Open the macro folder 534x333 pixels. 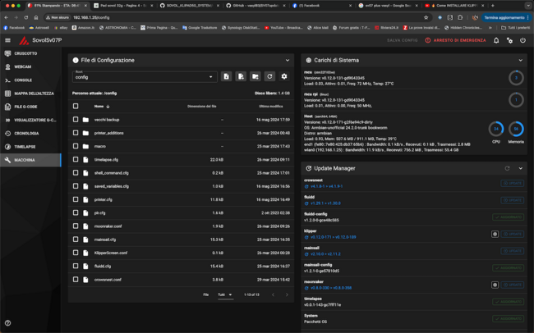click(x=100, y=146)
